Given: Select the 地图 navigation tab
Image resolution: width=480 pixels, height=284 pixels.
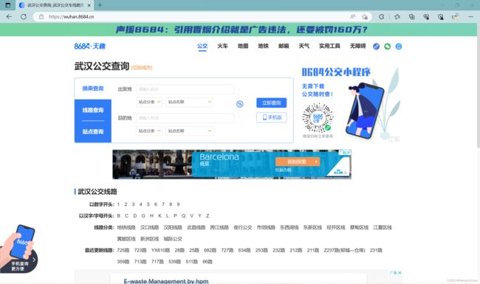Looking at the screenshot, I should pyautogui.click(x=243, y=46).
